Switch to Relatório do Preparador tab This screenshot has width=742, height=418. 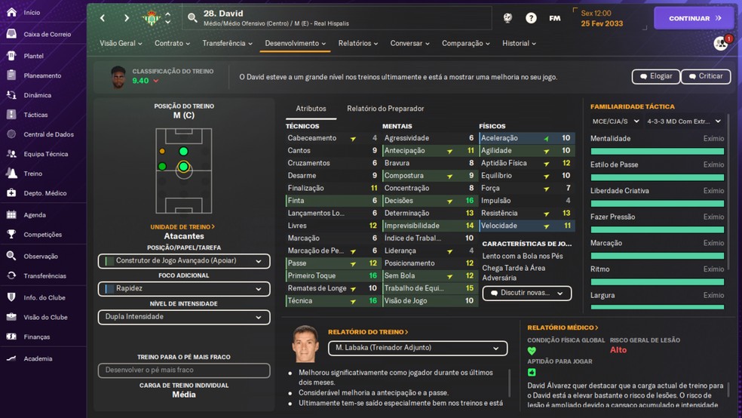coord(385,109)
